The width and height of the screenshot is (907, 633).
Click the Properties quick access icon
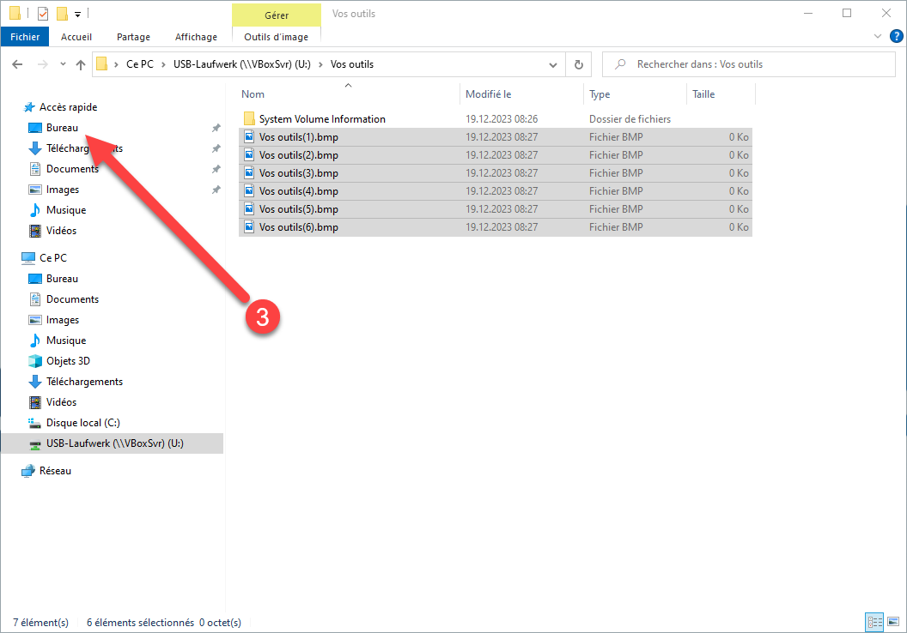(x=43, y=13)
